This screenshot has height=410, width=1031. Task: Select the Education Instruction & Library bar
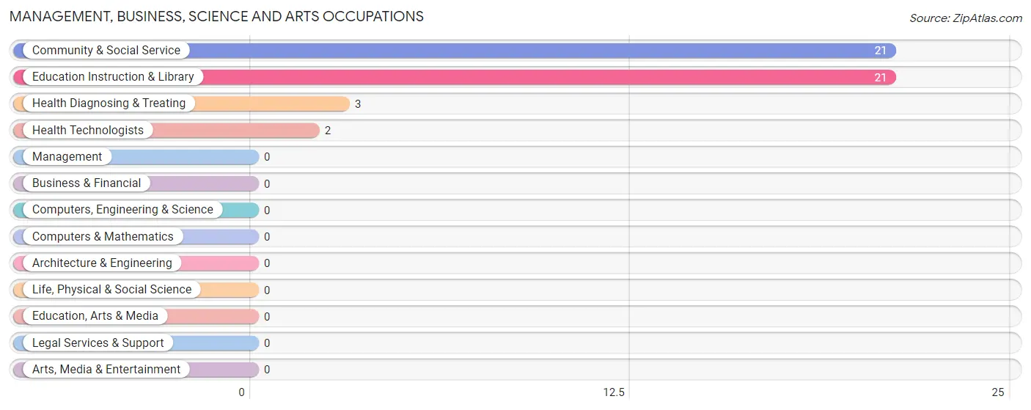[455, 77]
